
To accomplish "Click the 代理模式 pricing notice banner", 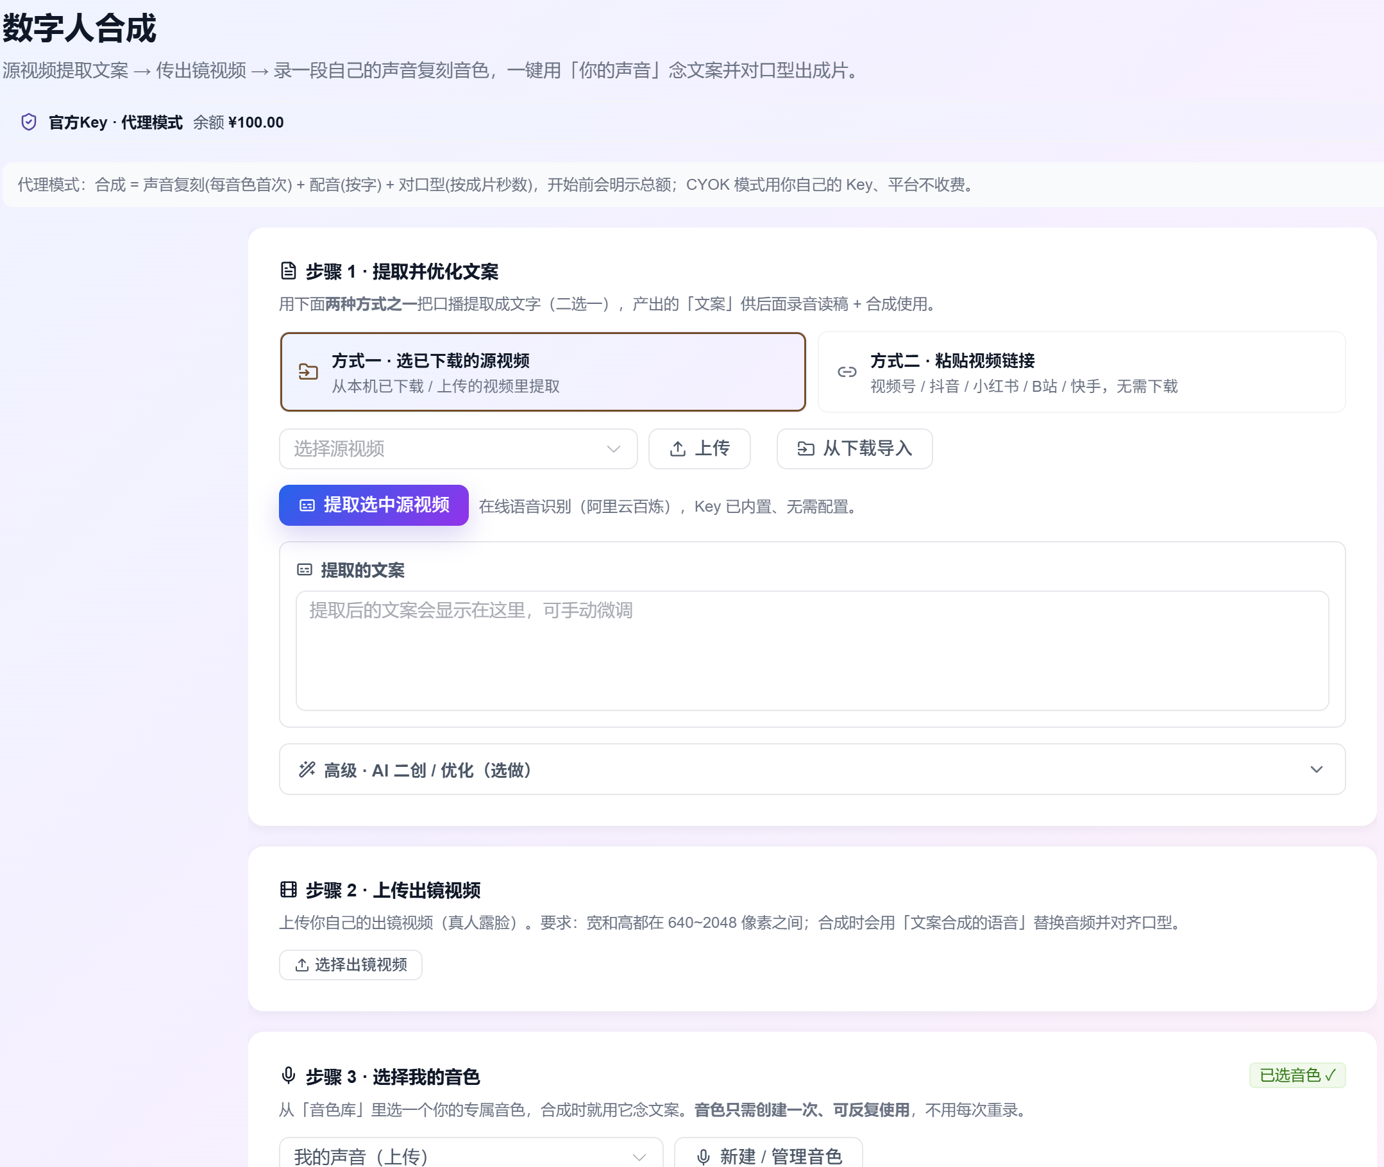I will [x=693, y=185].
